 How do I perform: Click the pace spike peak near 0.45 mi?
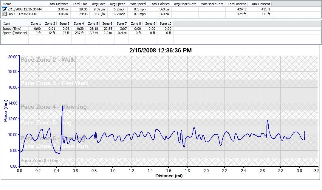pos(63,106)
